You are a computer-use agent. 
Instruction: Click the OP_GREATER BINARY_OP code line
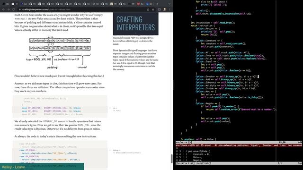click(51, 108)
